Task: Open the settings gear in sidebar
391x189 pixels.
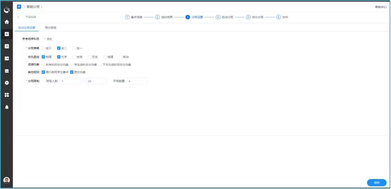Action: 7,83
